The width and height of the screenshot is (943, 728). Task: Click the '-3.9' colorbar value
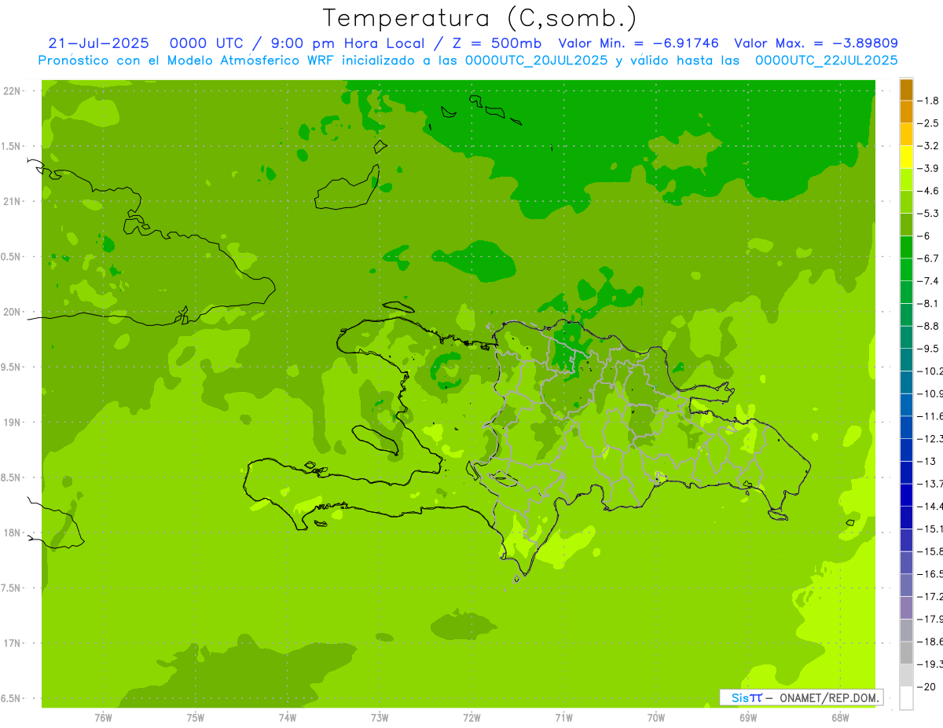pos(929,168)
